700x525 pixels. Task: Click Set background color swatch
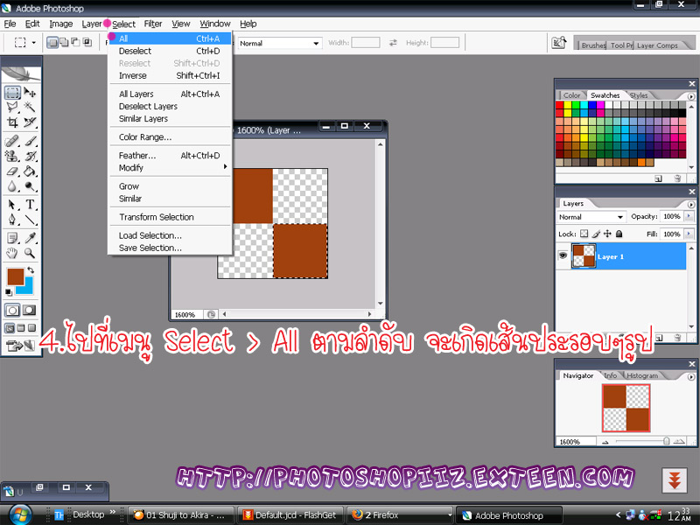[28, 288]
